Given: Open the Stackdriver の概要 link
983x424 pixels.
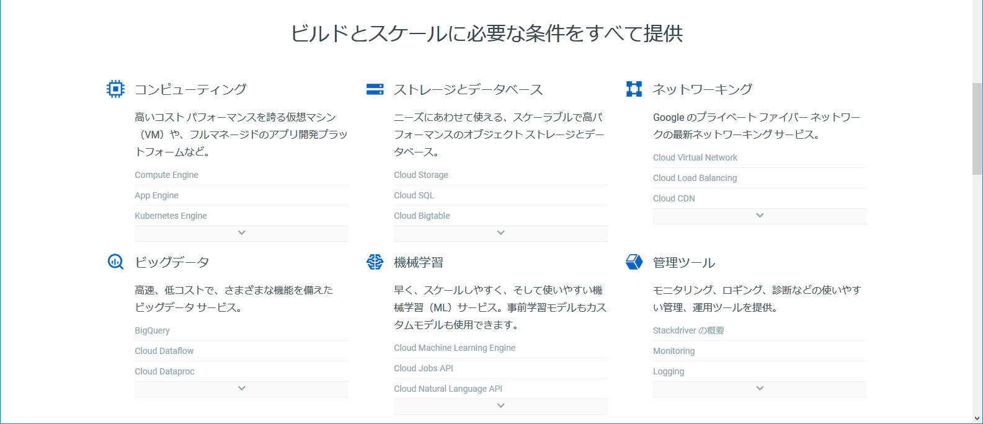Looking at the screenshot, I should tap(688, 330).
